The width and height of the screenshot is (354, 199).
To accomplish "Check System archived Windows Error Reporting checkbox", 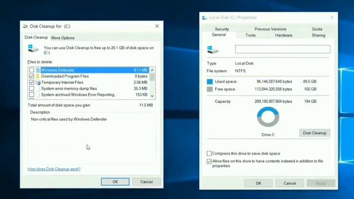I will 32,95.
